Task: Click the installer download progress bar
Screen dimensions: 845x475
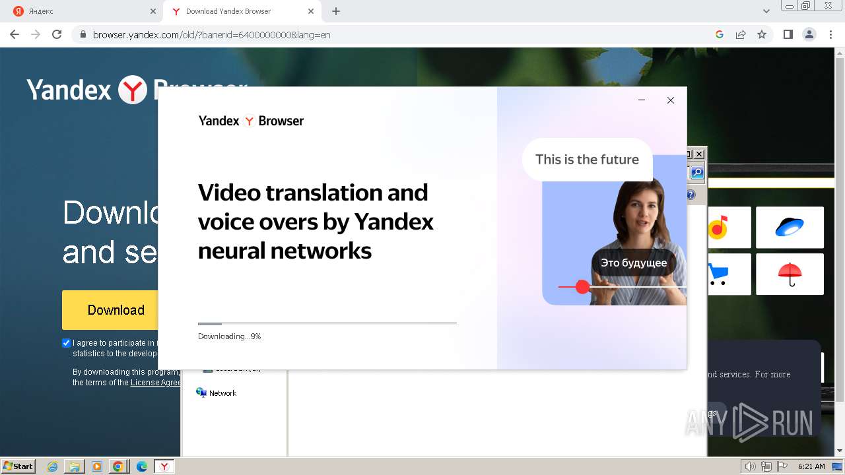Action: (x=327, y=323)
